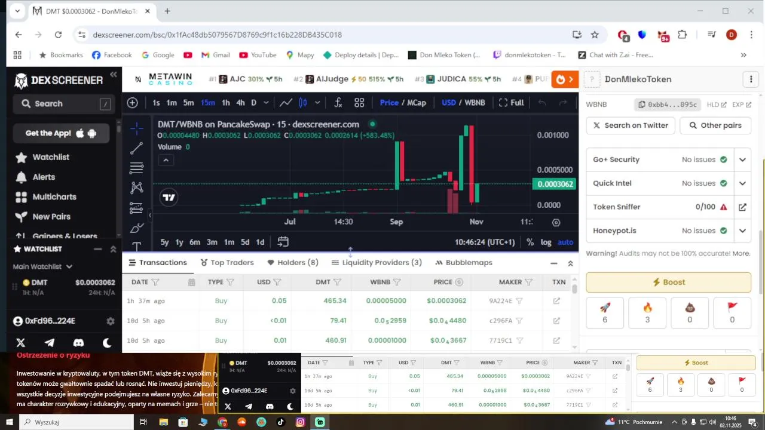Open the Main Watchlist dropdown
This screenshot has height=430, width=765.
tap(43, 266)
